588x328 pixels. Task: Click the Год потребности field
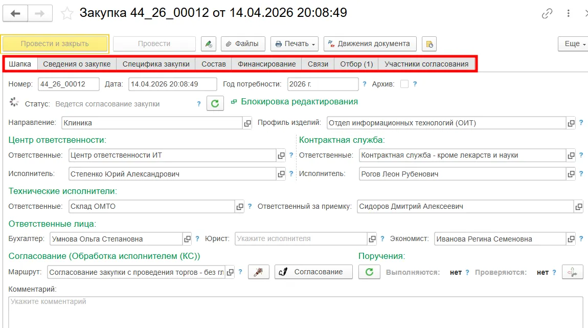point(323,84)
